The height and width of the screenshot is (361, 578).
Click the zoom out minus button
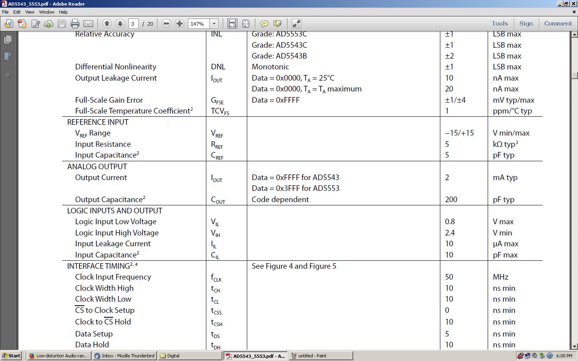point(166,24)
